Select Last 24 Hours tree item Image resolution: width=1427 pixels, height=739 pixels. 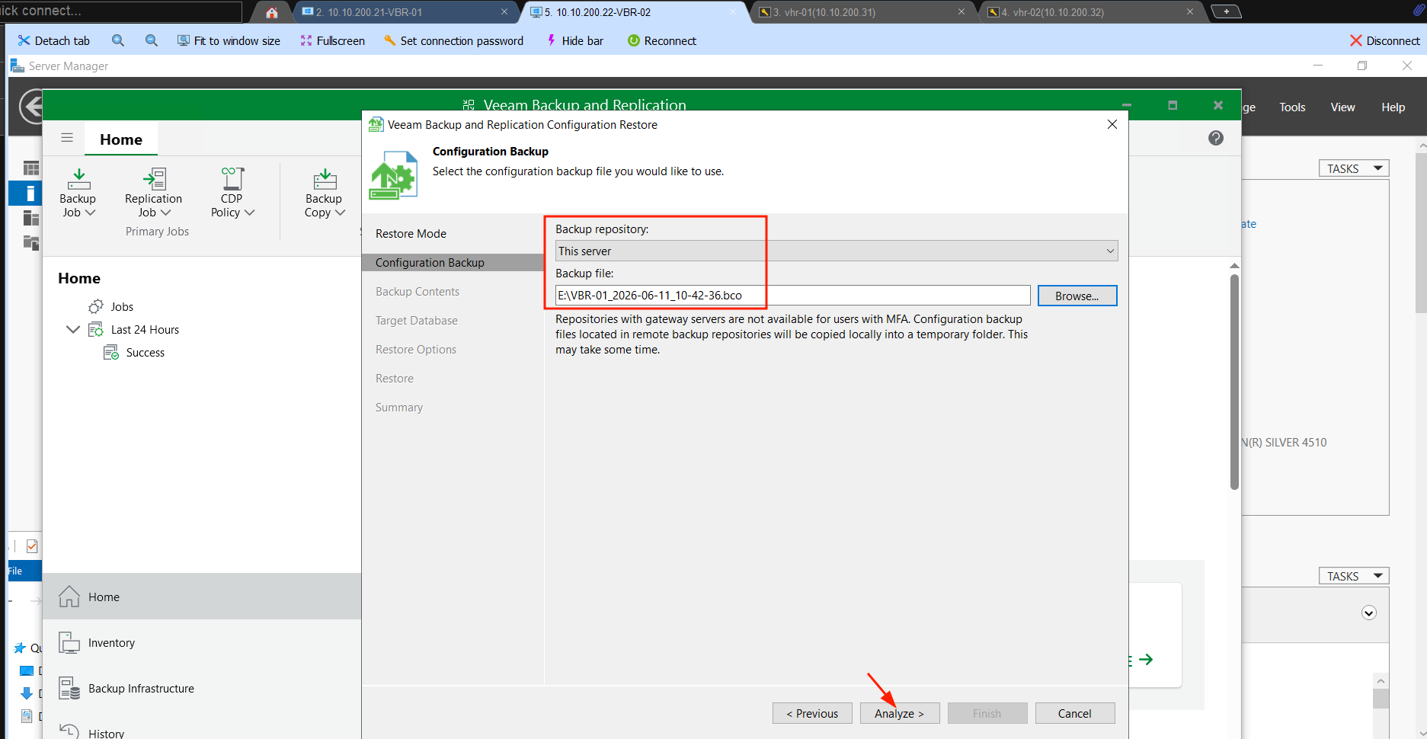click(145, 329)
